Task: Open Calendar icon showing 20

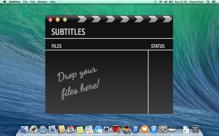Action: [x=70, y=129]
